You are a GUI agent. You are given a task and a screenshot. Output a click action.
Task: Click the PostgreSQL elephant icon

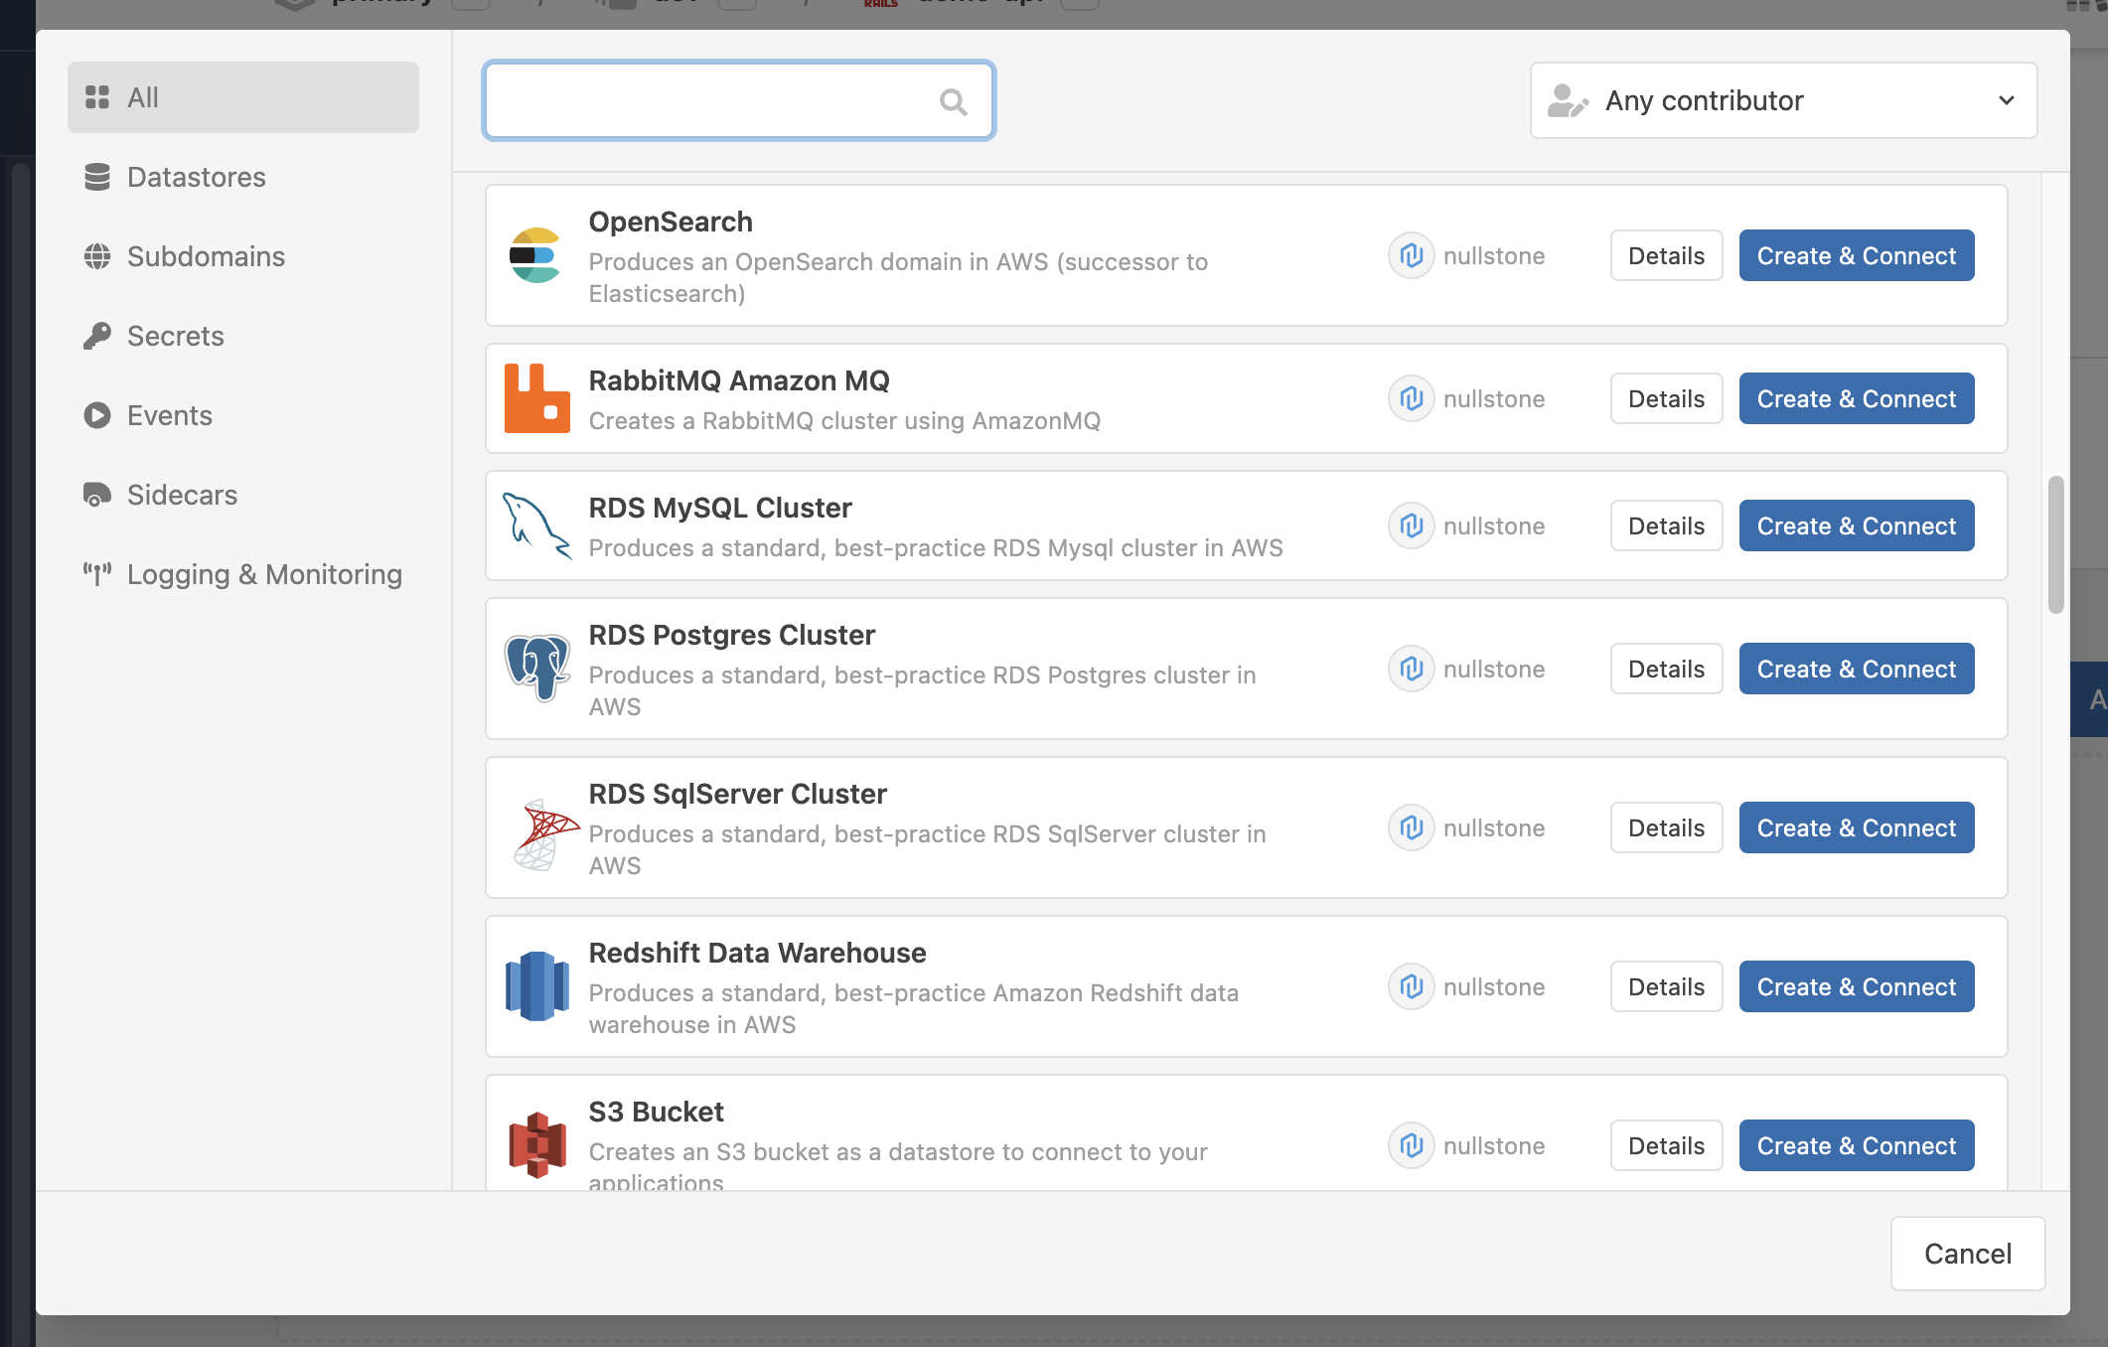[536, 668]
